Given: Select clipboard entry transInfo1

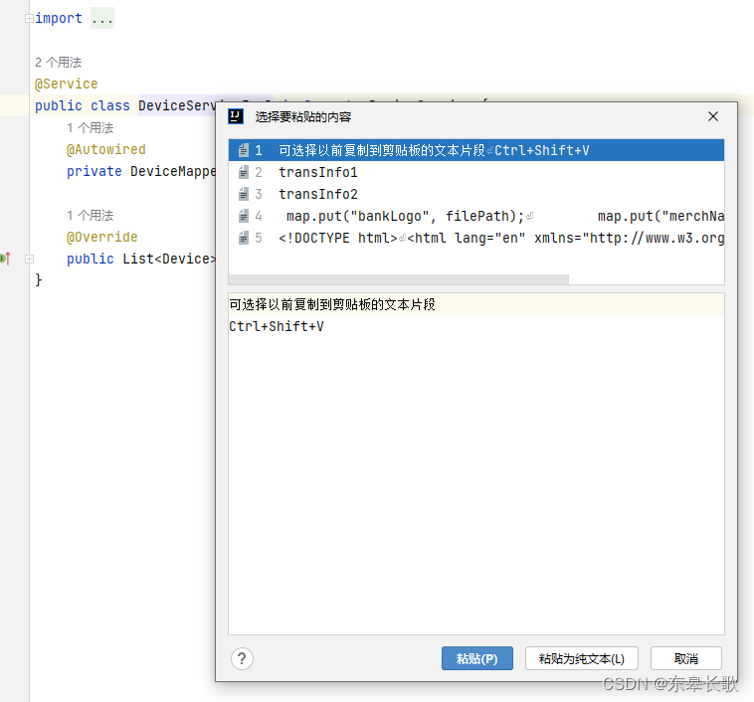Looking at the screenshot, I should click(476, 172).
